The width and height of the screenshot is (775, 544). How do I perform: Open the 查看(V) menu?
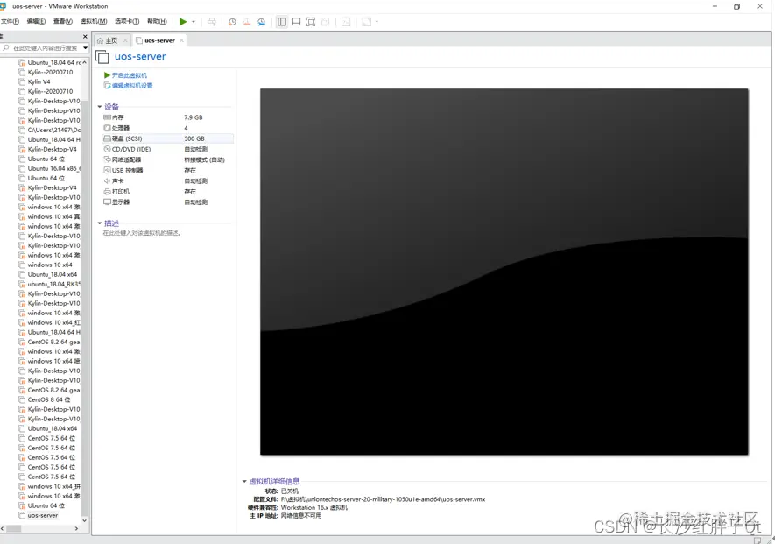[x=63, y=21]
